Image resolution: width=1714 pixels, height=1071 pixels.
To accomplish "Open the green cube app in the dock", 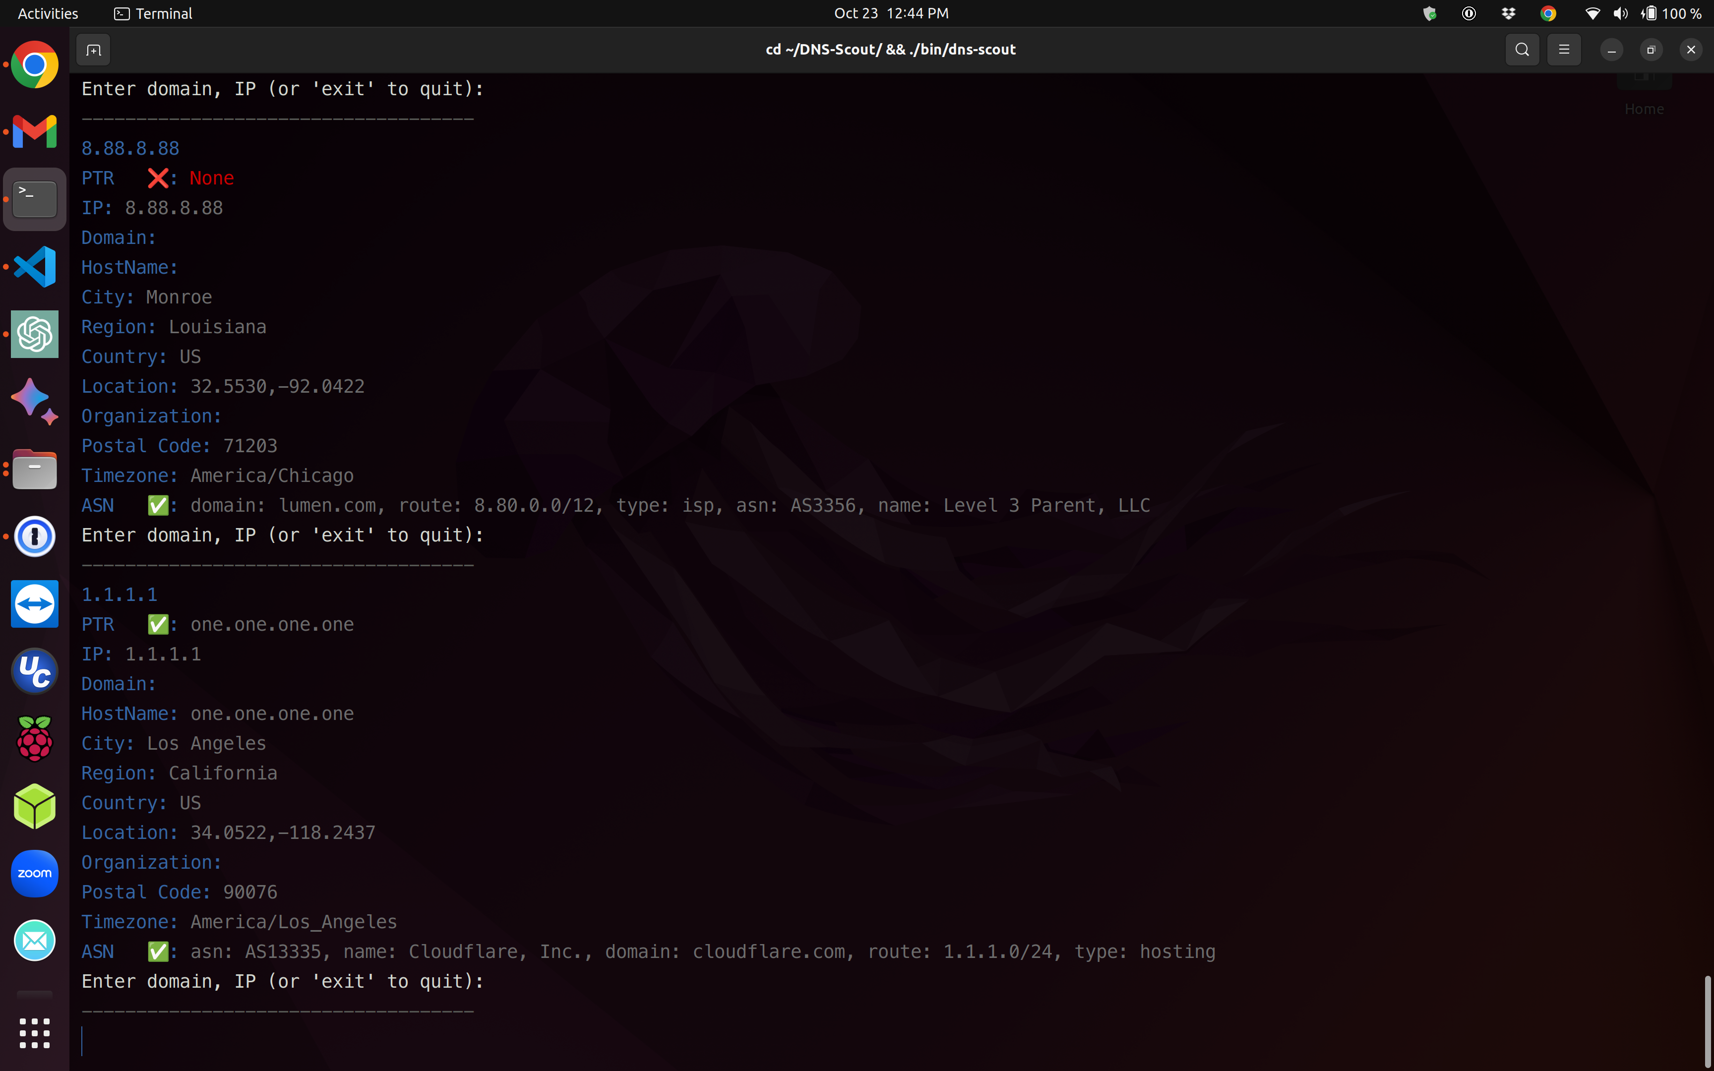I will click(35, 806).
